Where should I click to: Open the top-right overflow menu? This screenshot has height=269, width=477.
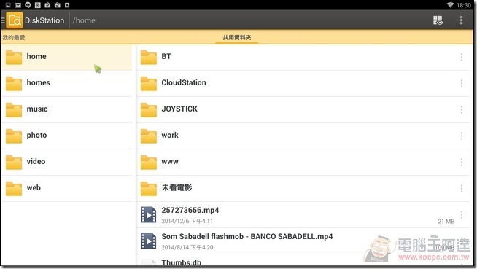point(461,20)
